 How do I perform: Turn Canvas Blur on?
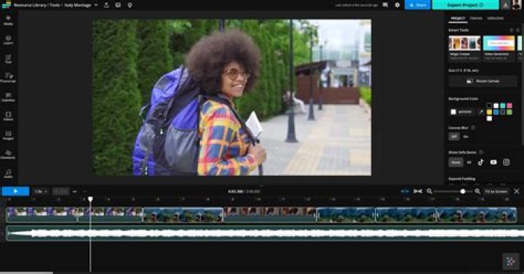466,137
